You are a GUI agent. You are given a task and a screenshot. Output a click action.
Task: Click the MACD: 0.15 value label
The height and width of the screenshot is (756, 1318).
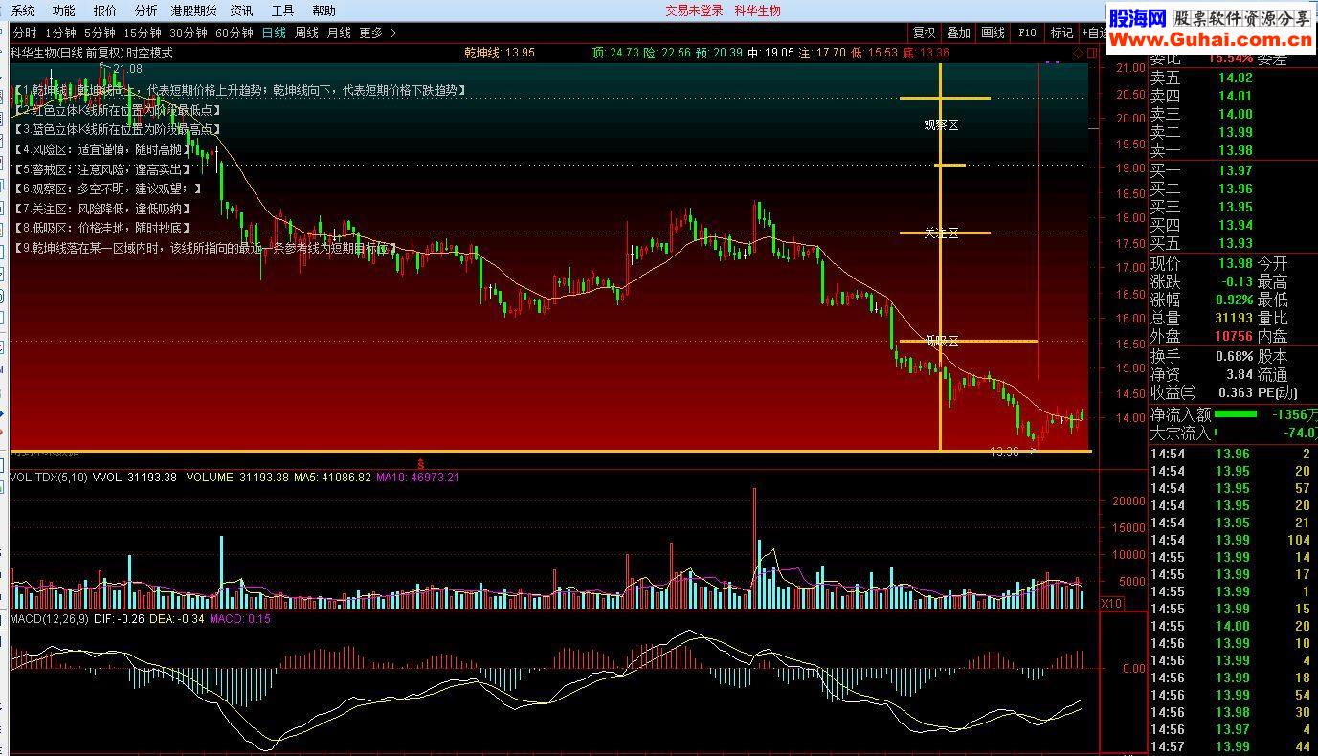[240, 619]
